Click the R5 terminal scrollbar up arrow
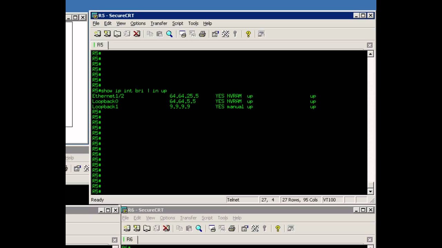This screenshot has width=442, height=248. pyautogui.click(x=371, y=54)
